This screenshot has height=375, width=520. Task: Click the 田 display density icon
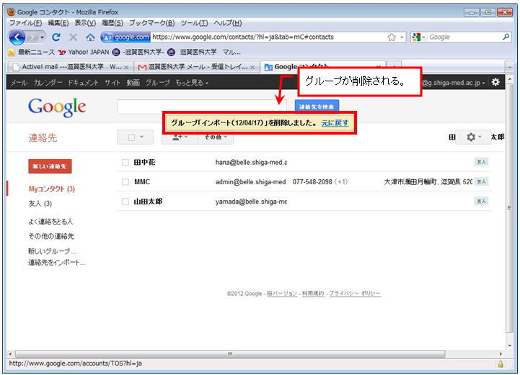(451, 137)
